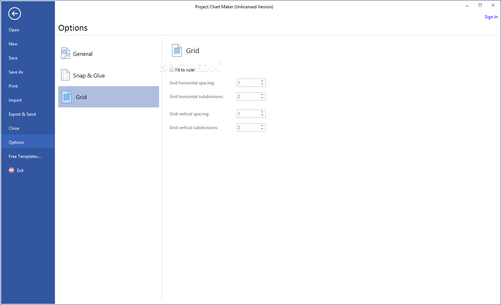
Task: Increase Grid horizontal subdivisions with up arrow
Action: 262,95
